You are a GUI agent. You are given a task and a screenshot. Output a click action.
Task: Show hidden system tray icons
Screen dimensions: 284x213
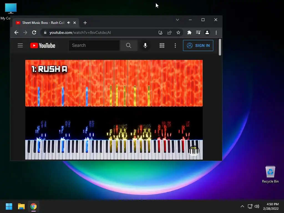pos(242,206)
